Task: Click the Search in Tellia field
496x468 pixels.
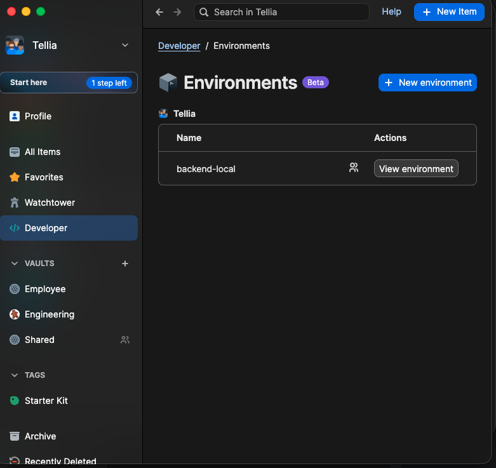Action: (281, 12)
